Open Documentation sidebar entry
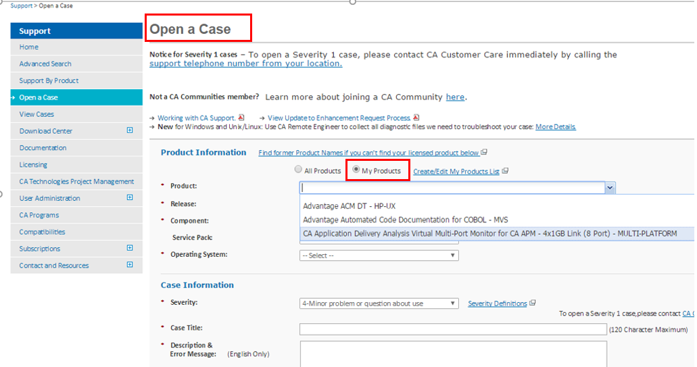697x367 pixels. (x=76, y=148)
